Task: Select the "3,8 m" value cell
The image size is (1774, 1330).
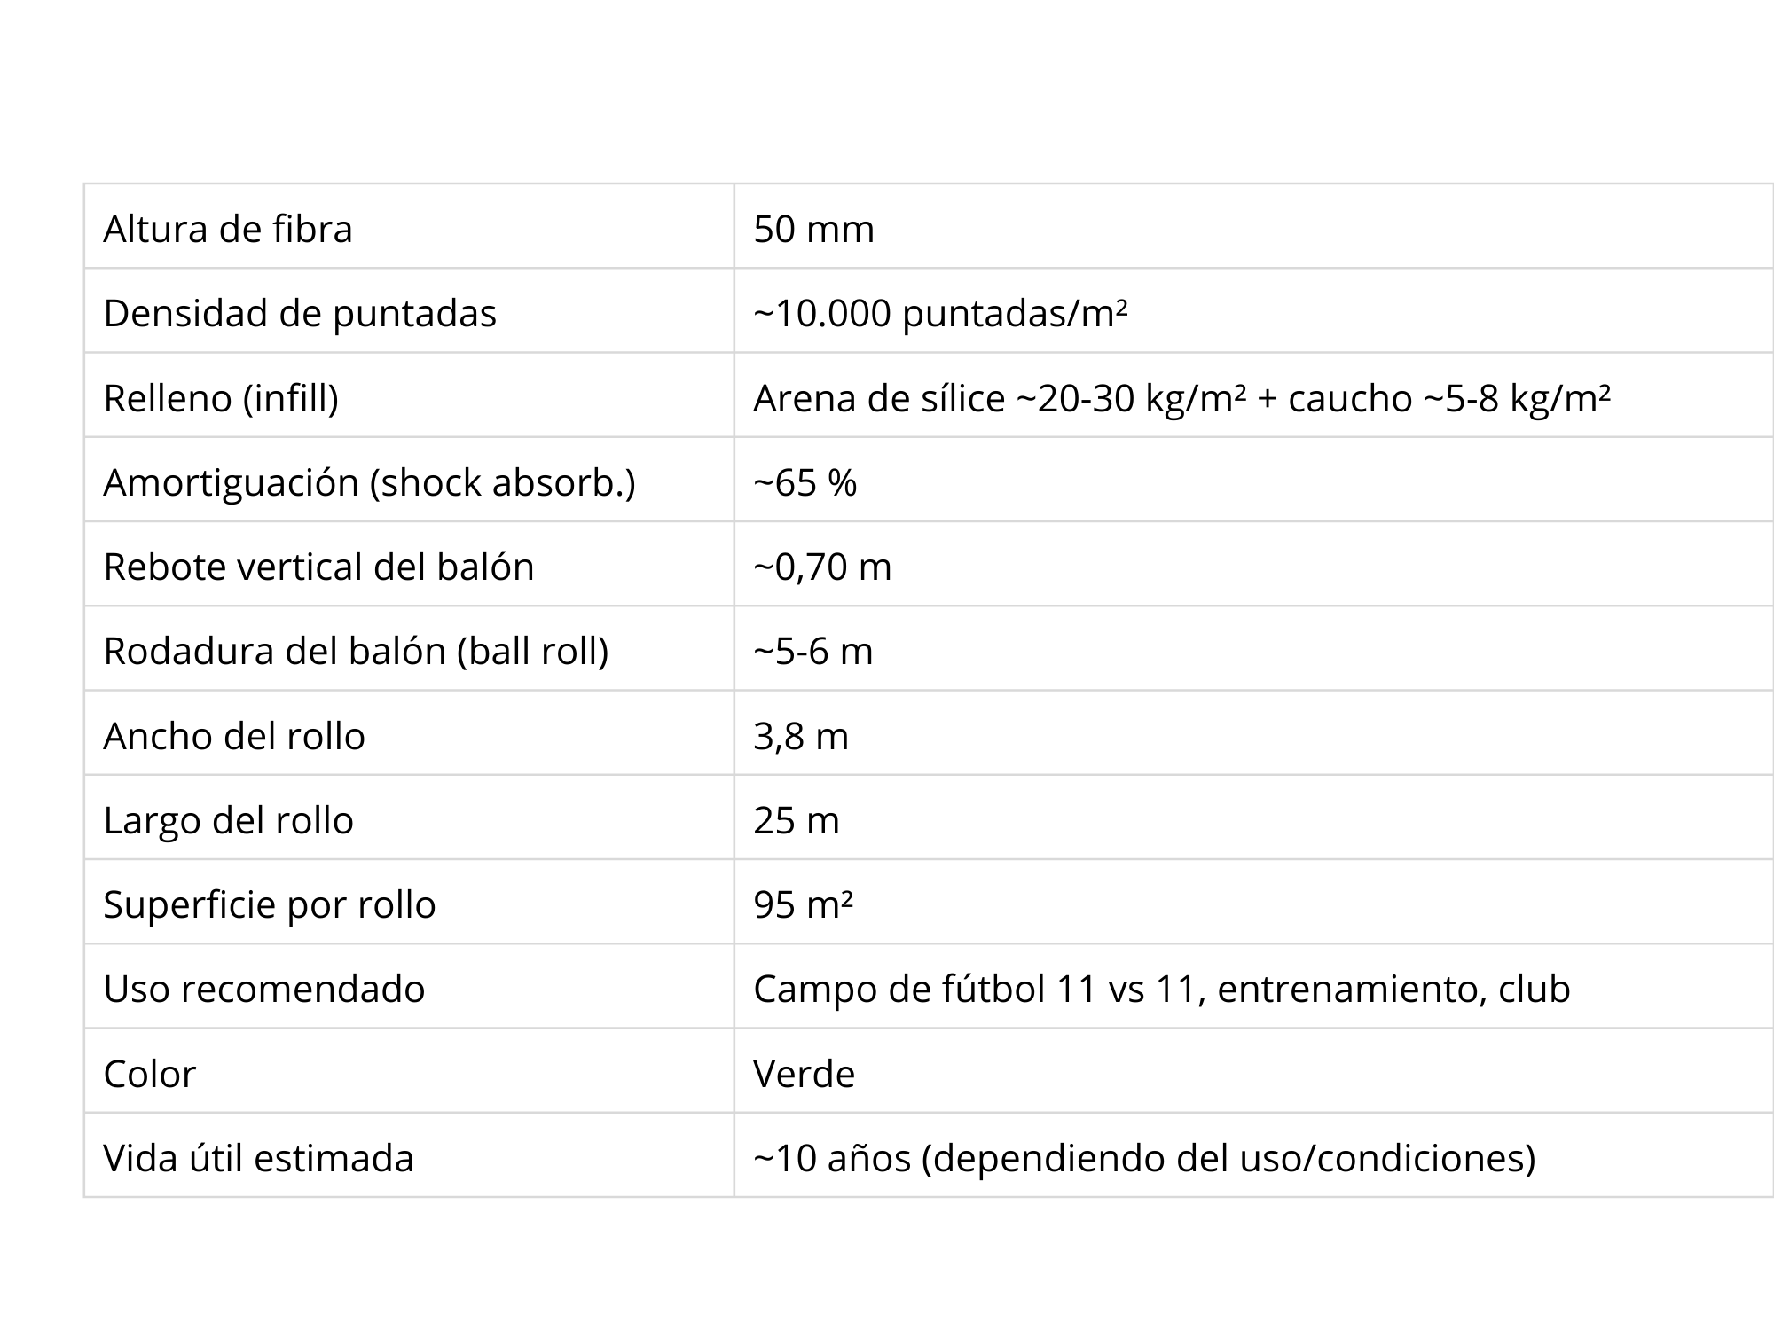Action: click(x=801, y=736)
